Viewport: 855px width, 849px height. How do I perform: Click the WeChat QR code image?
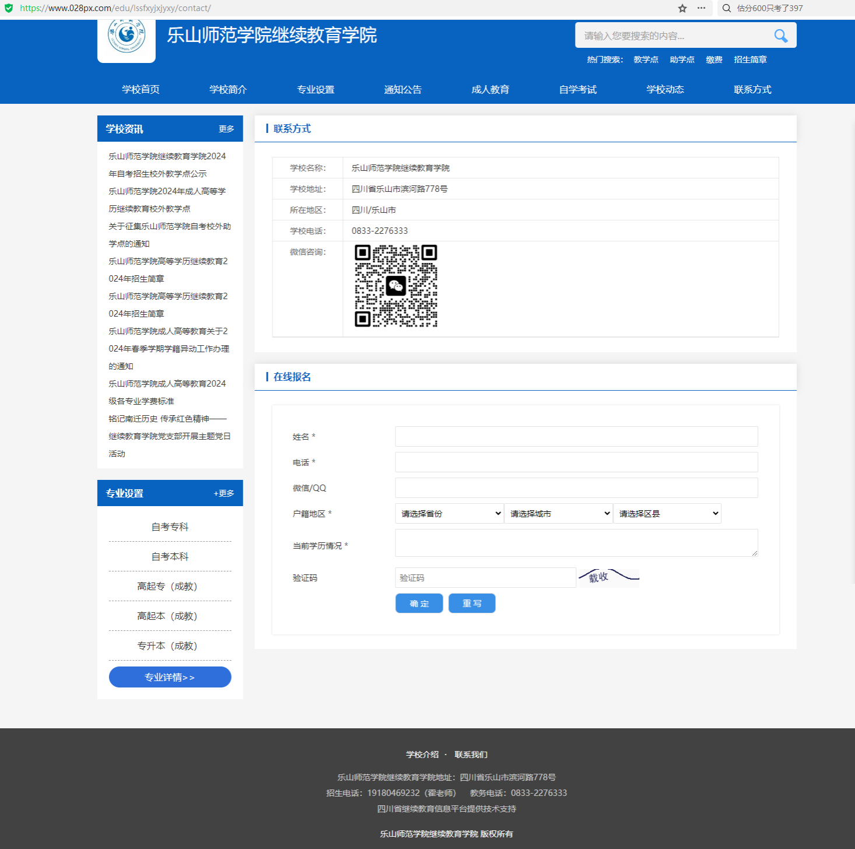click(x=396, y=286)
